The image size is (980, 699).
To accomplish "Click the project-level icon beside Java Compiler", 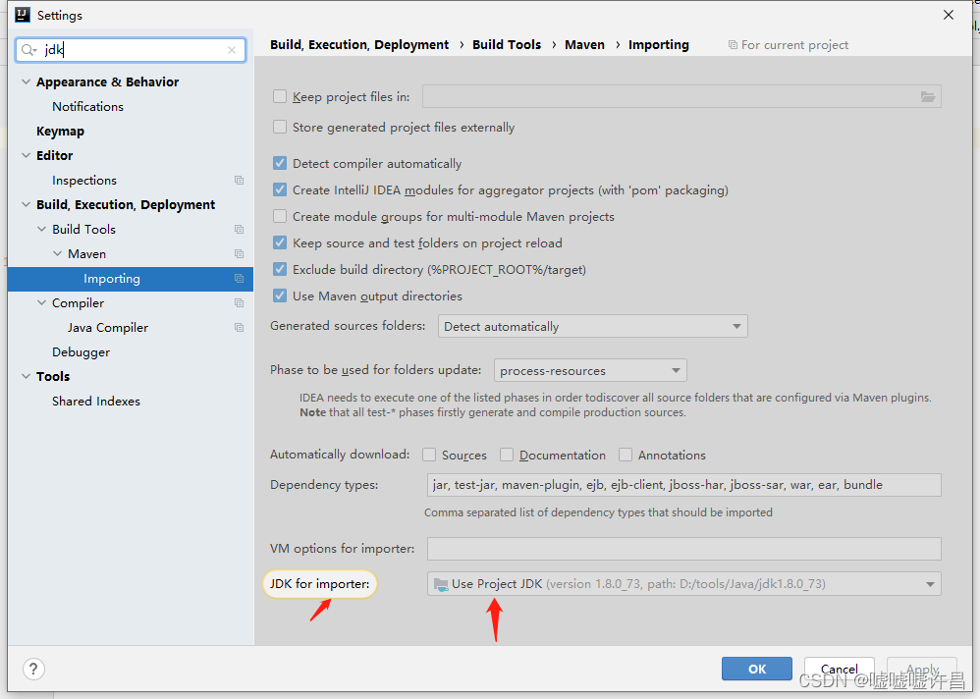I will tap(239, 327).
